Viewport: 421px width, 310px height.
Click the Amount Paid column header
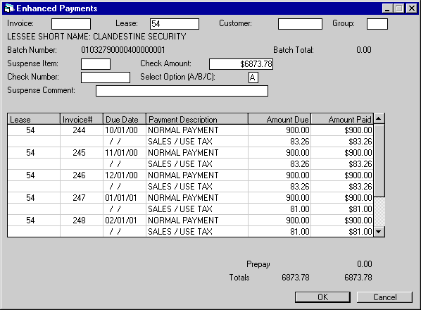(342, 119)
